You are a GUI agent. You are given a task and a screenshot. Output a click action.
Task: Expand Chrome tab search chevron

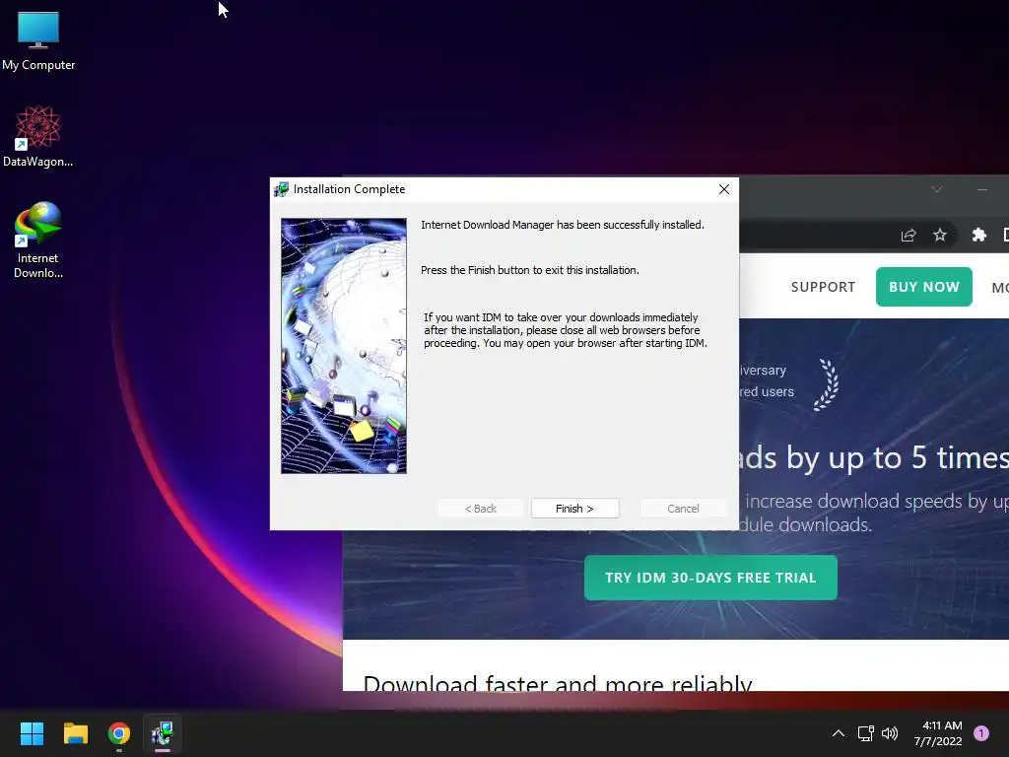point(937,188)
